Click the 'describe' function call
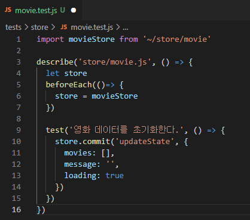The width and height of the screenshot is (250, 220). point(55,62)
